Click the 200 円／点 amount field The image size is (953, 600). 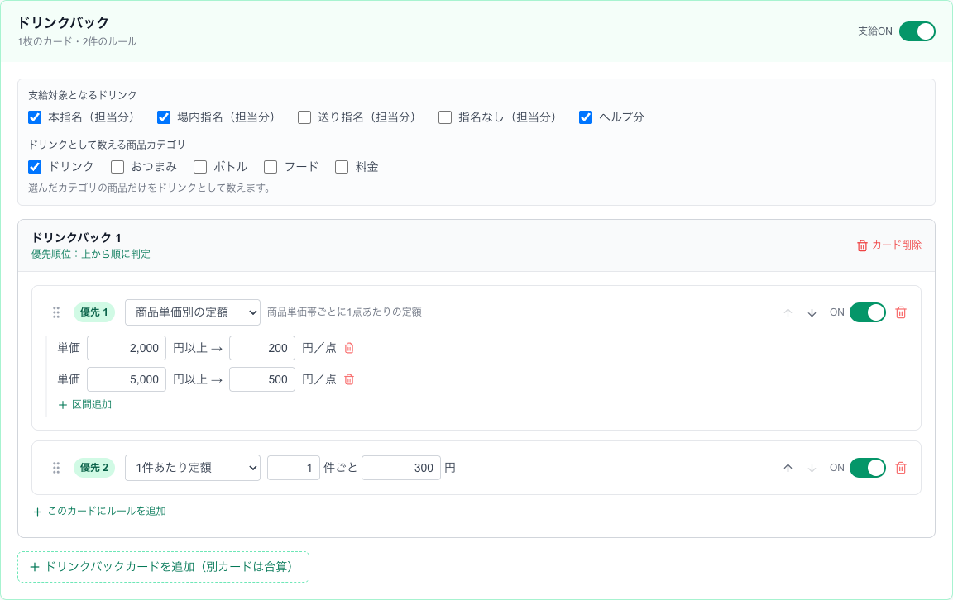[262, 348]
